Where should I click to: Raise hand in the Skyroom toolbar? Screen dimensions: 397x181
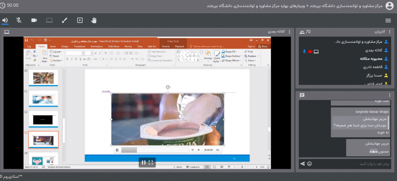click(94, 21)
